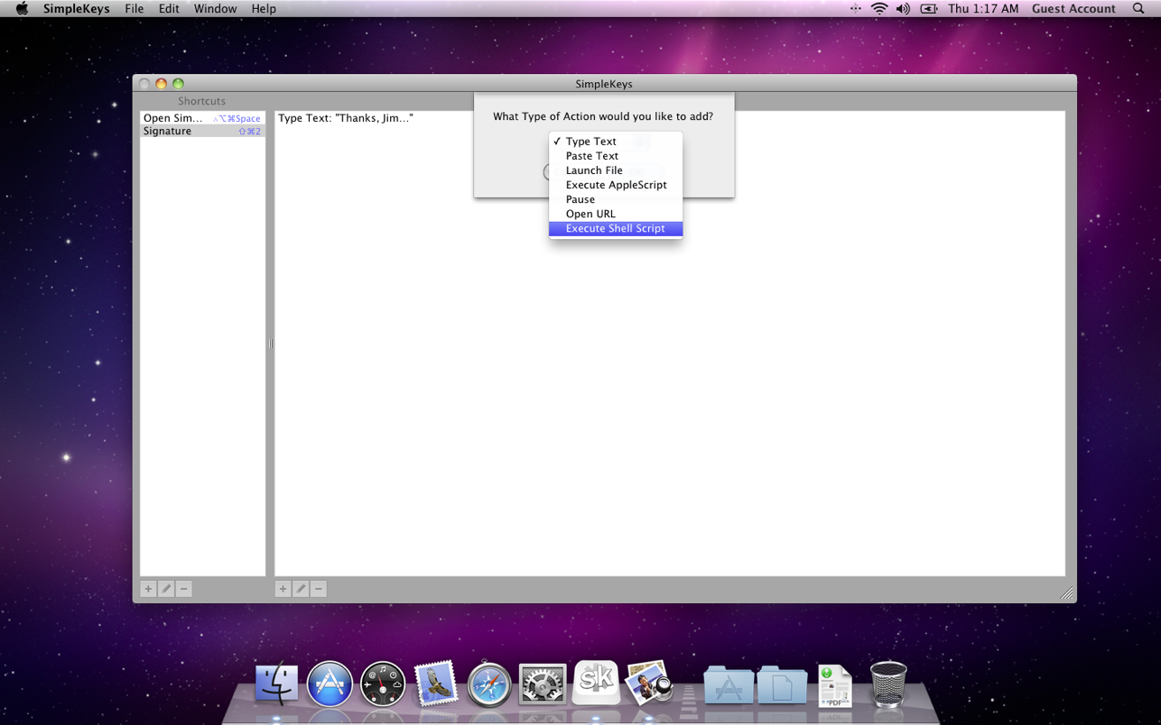
Task: Select the 'Type Text: Thanks, Jim...' action row
Action: 346,118
